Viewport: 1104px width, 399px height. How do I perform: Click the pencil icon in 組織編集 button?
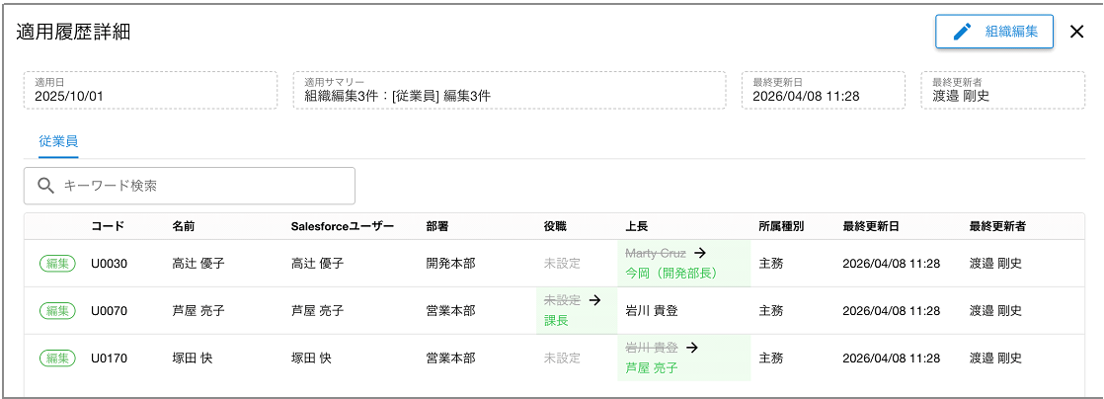coord(962,32)
